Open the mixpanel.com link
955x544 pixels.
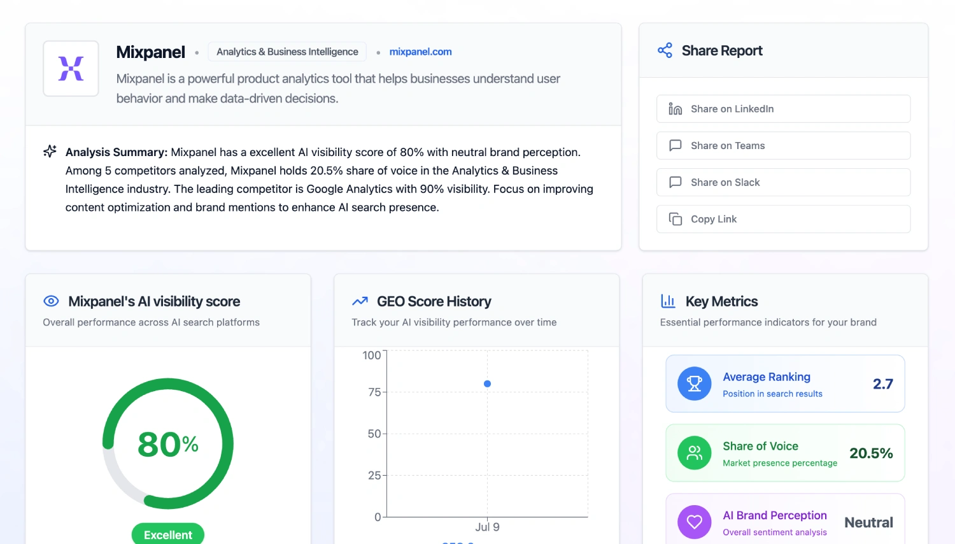420,52
